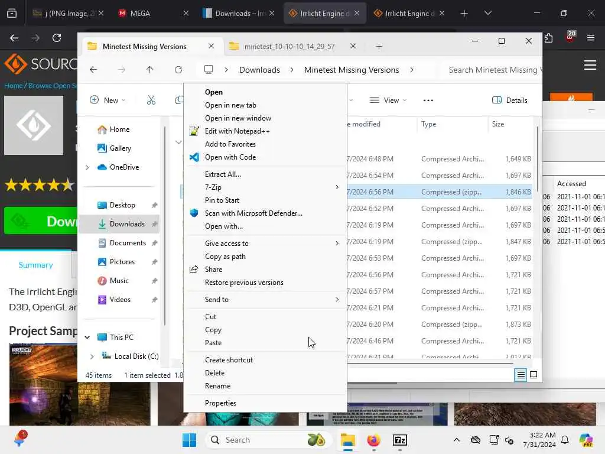Screen dimensions: 605x454
Task: Click the See more ellipsis button
Action: [x=428, y=100]
